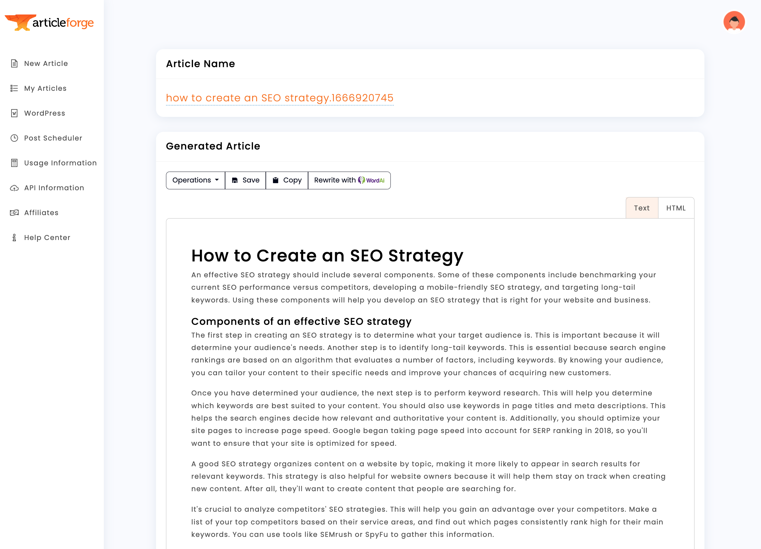Go to Usage Information page
761x549 pixels.
(60, 163)
